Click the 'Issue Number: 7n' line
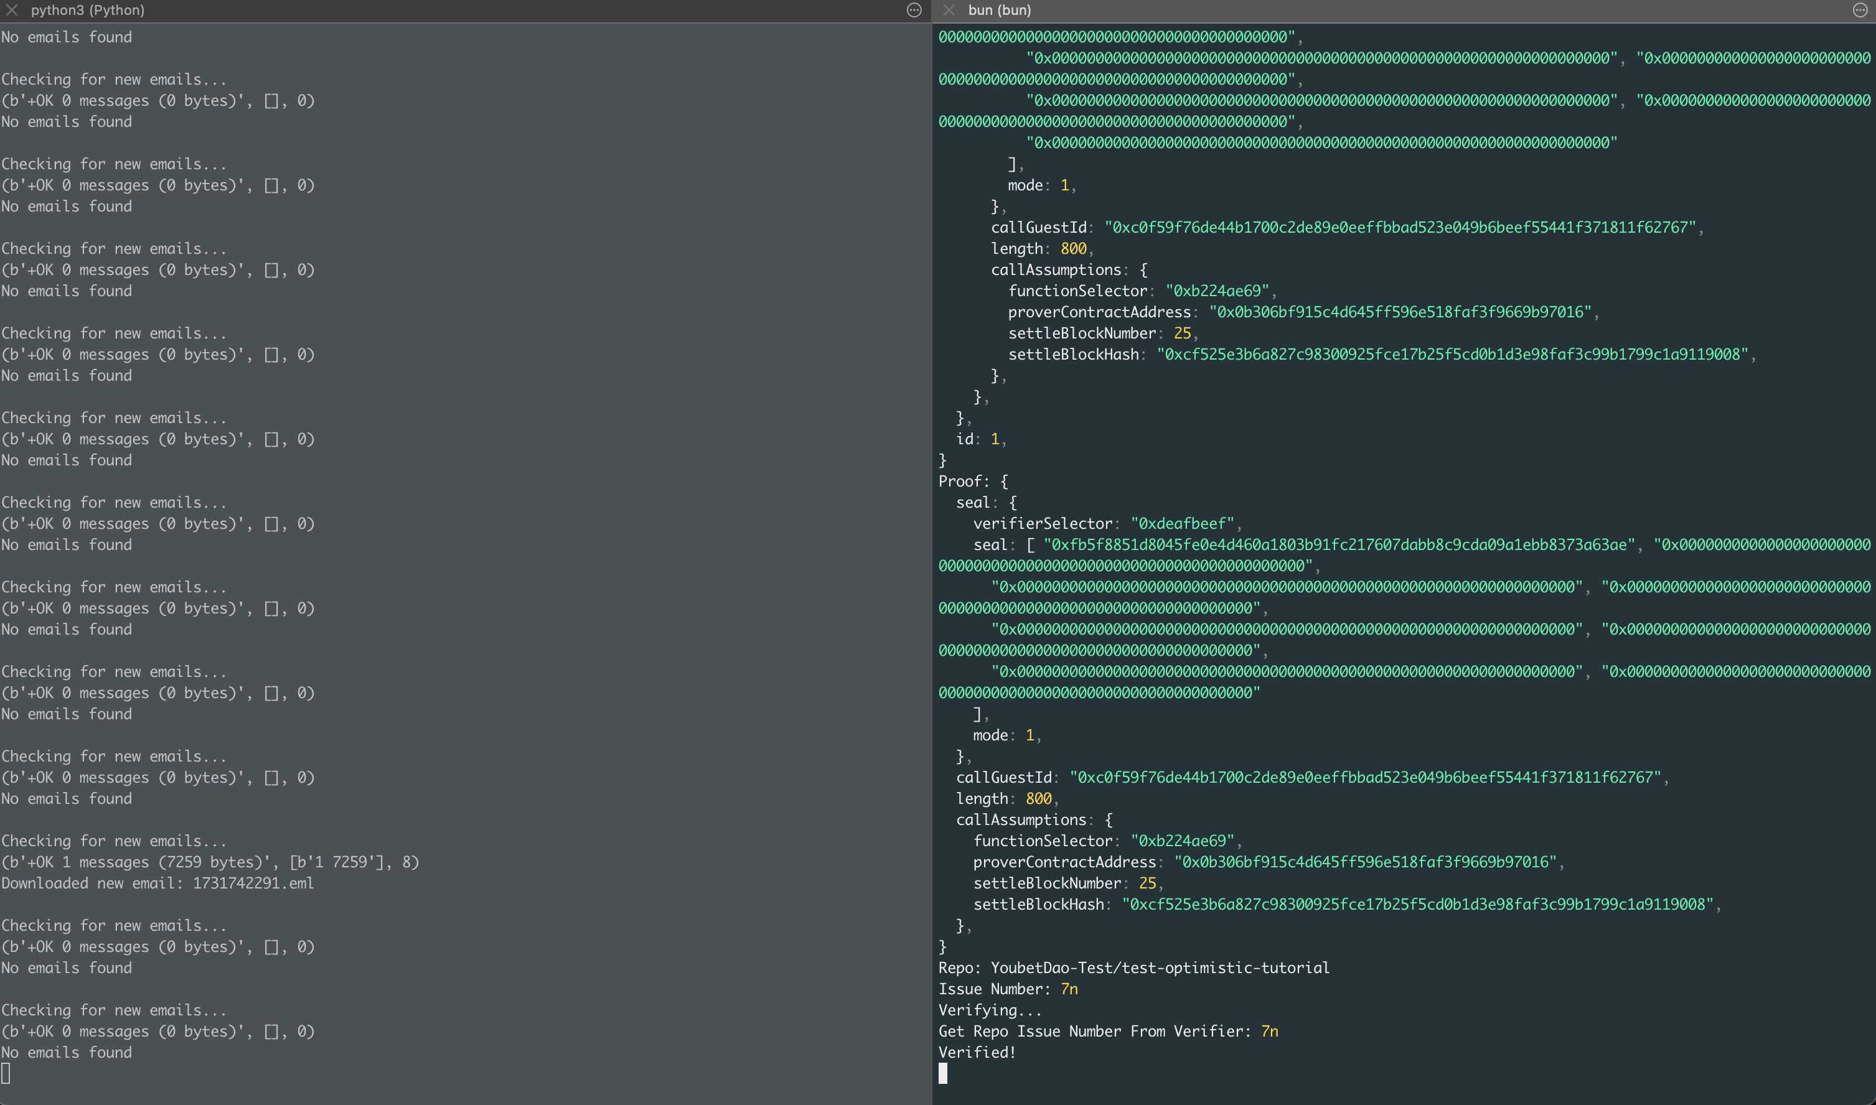Viewport: 1876px width, 1105px height. coord(1008,989)
